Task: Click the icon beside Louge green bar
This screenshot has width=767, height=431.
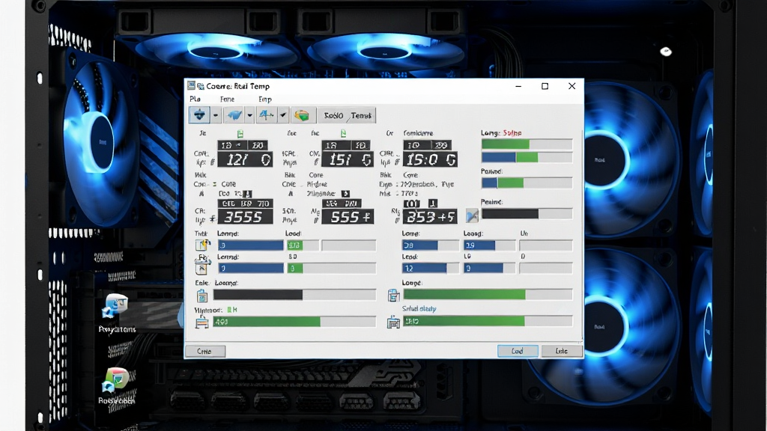Action: coord(394,295)
